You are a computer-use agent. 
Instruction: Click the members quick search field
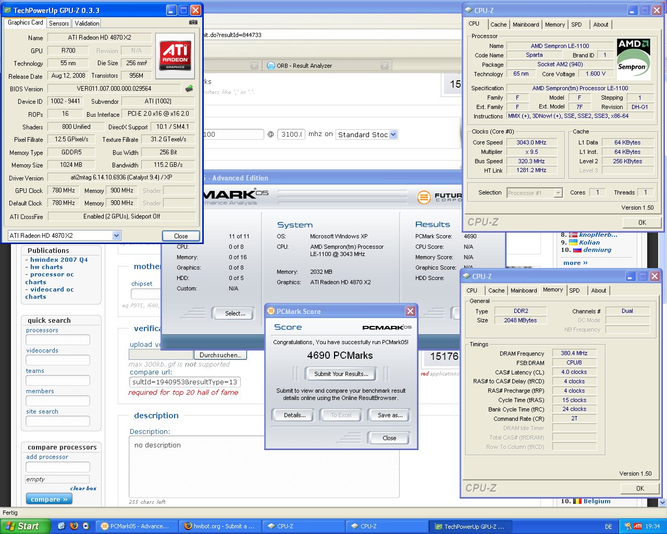(x=58, y=401)
